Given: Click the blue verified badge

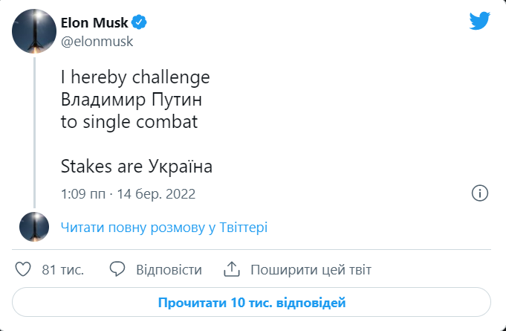Looking at the screenshot, I should [x=140, y=22].
